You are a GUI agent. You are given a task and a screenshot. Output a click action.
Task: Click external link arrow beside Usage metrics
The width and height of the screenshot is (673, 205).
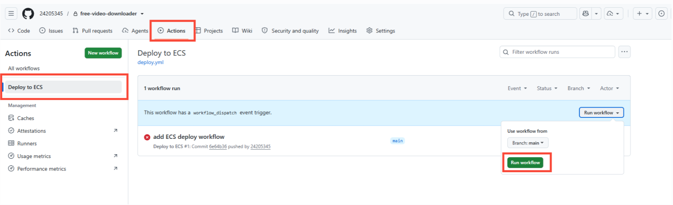tap(115, 156)
